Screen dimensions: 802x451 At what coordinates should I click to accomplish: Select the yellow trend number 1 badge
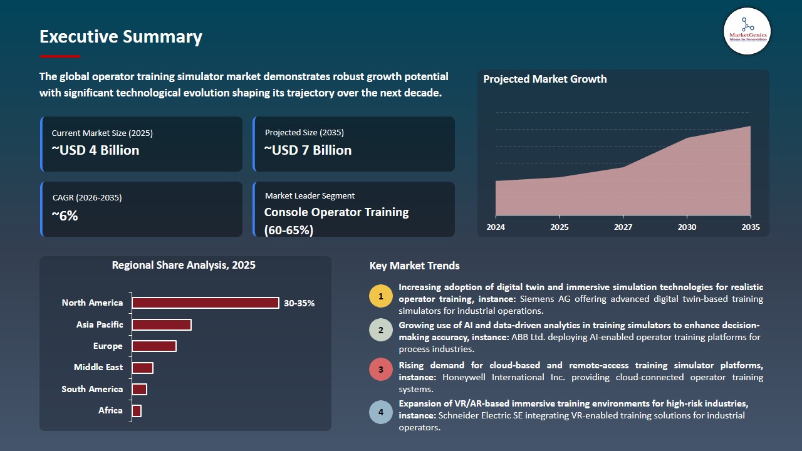coord(380,296)
